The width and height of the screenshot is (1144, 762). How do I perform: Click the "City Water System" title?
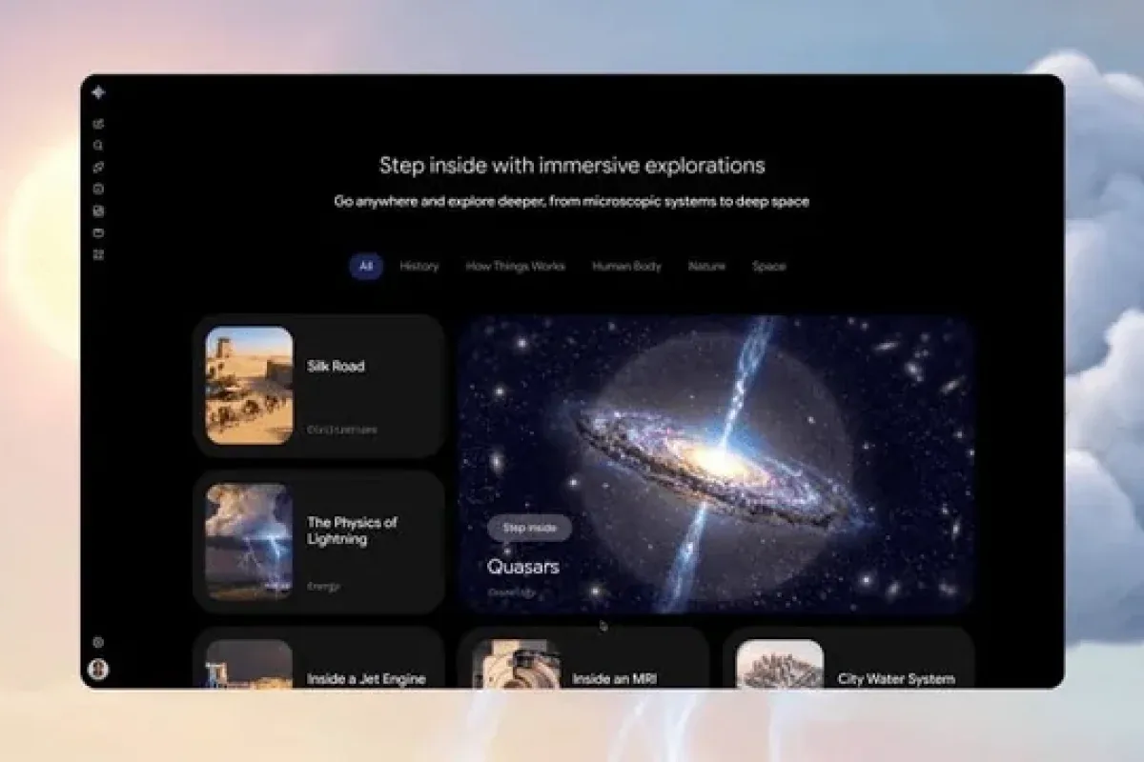896,679
